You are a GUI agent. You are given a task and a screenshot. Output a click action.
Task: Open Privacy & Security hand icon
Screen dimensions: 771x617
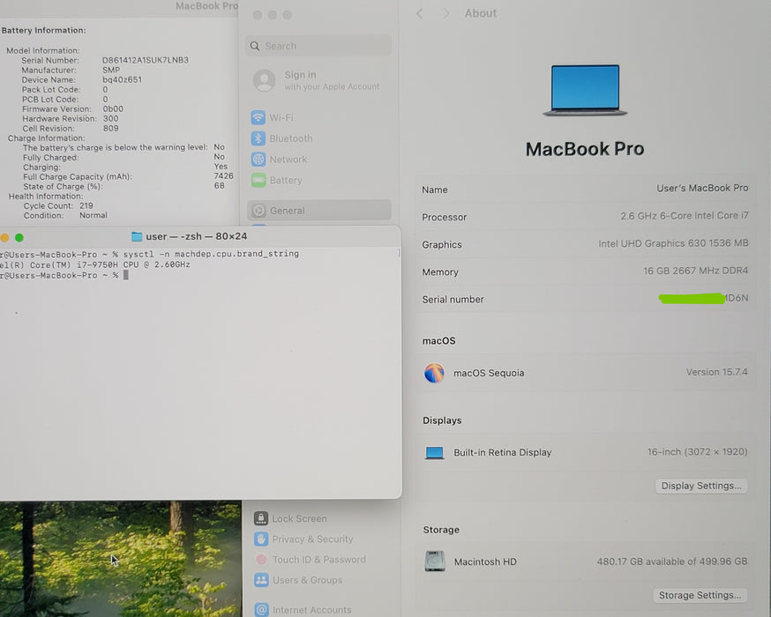pos(261,539)
